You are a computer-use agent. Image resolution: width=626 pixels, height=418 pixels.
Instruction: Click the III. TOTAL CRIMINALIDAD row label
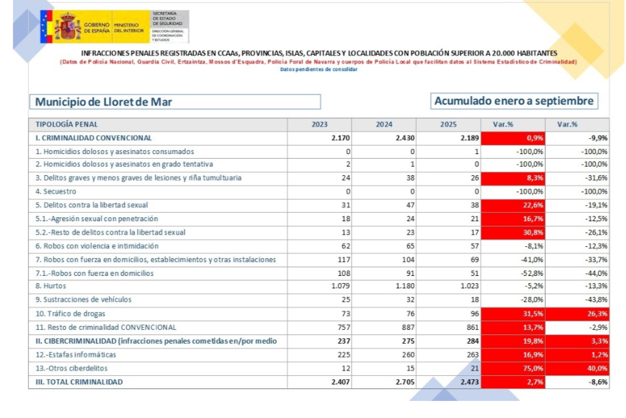[x=79, y=382]
